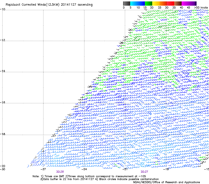Click the legend scale label '35'
The image size is (209, 184).
(174, 8)
